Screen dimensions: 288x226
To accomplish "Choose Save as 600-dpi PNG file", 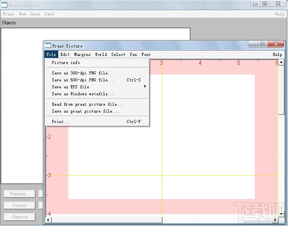I will click(x=97, y=80).
